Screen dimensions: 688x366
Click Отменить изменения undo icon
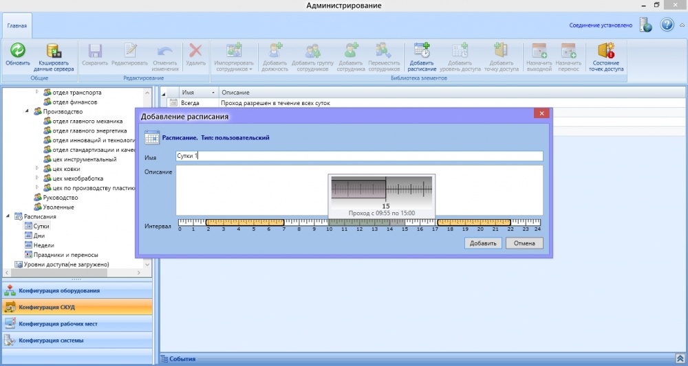click(164, 51)
